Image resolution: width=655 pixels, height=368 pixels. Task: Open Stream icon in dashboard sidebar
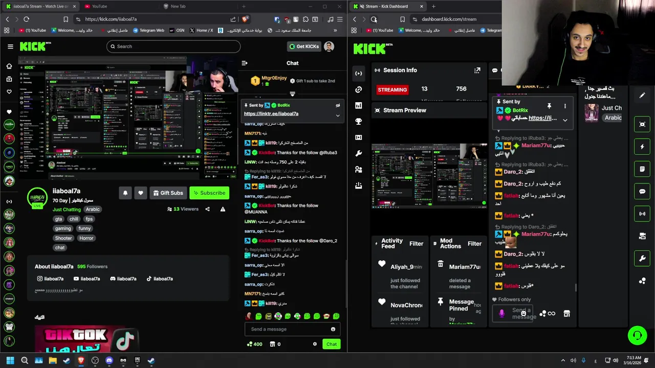358,73
